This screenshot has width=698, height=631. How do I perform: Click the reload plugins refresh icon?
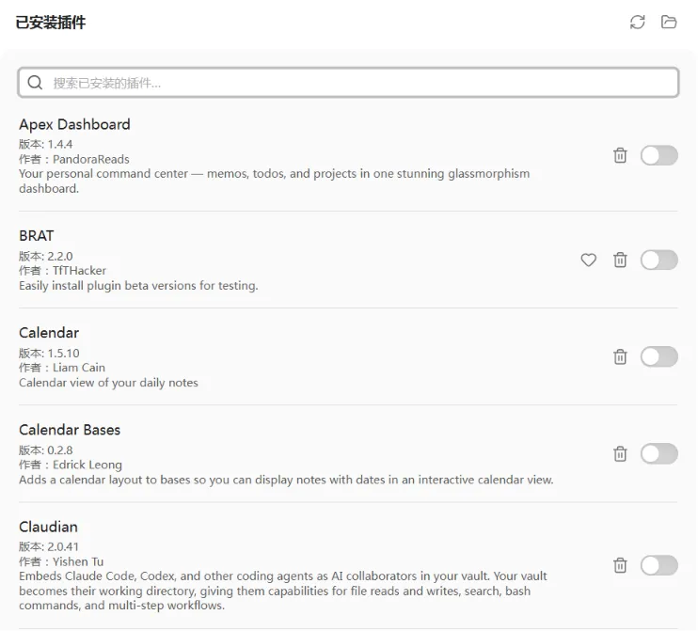638,22
